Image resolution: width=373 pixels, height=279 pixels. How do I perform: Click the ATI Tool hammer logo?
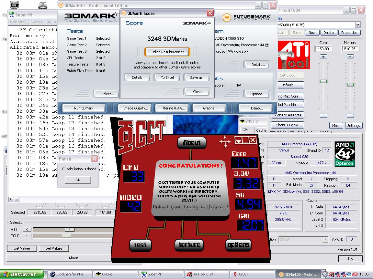pos(294,55)
